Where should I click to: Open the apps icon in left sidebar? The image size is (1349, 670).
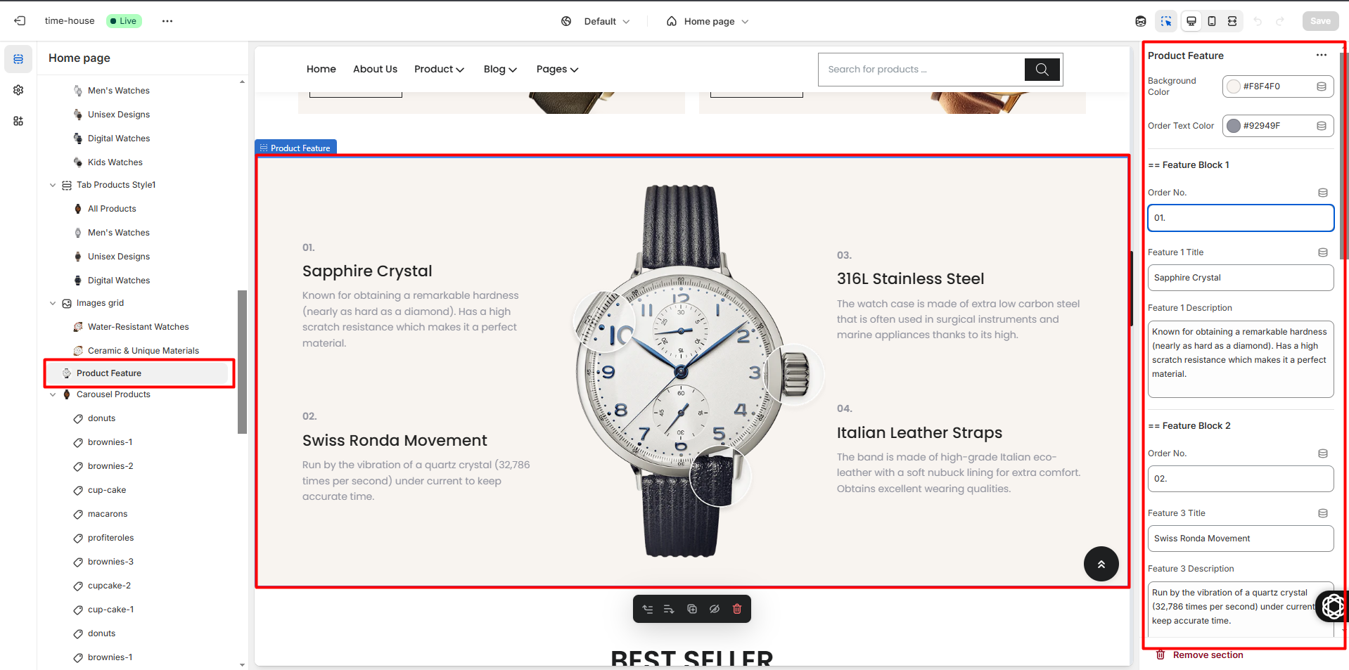click(18, 121)
